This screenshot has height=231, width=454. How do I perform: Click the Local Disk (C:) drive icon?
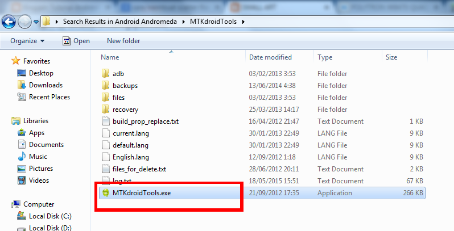pos(22,216)
